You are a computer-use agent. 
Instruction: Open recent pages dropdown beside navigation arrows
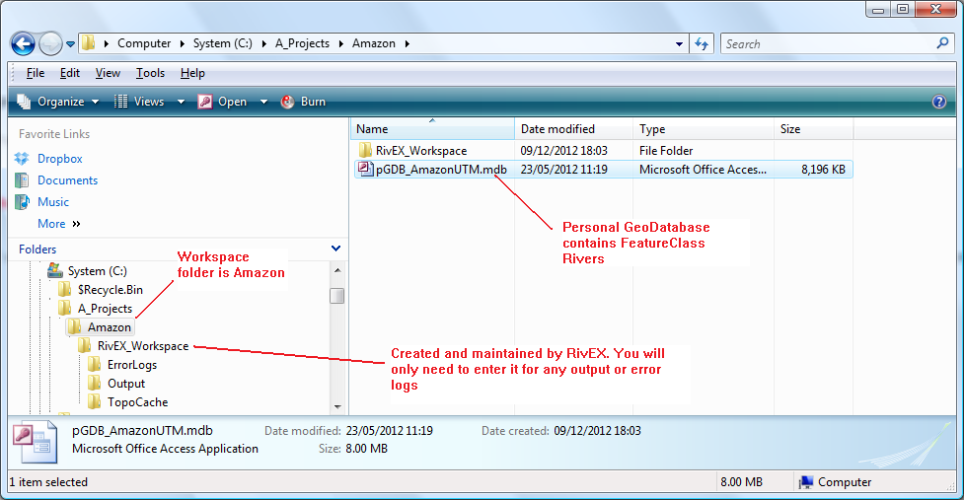coord(70,44)
